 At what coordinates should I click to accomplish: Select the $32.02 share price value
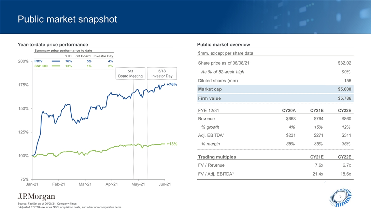pos(344,63)
